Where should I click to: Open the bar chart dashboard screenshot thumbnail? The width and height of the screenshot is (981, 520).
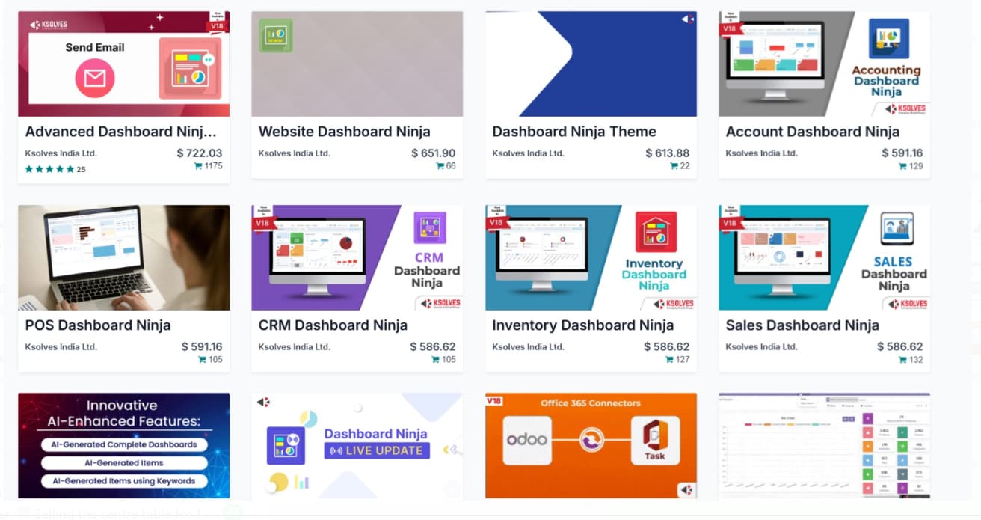click(x=824, y=445)
